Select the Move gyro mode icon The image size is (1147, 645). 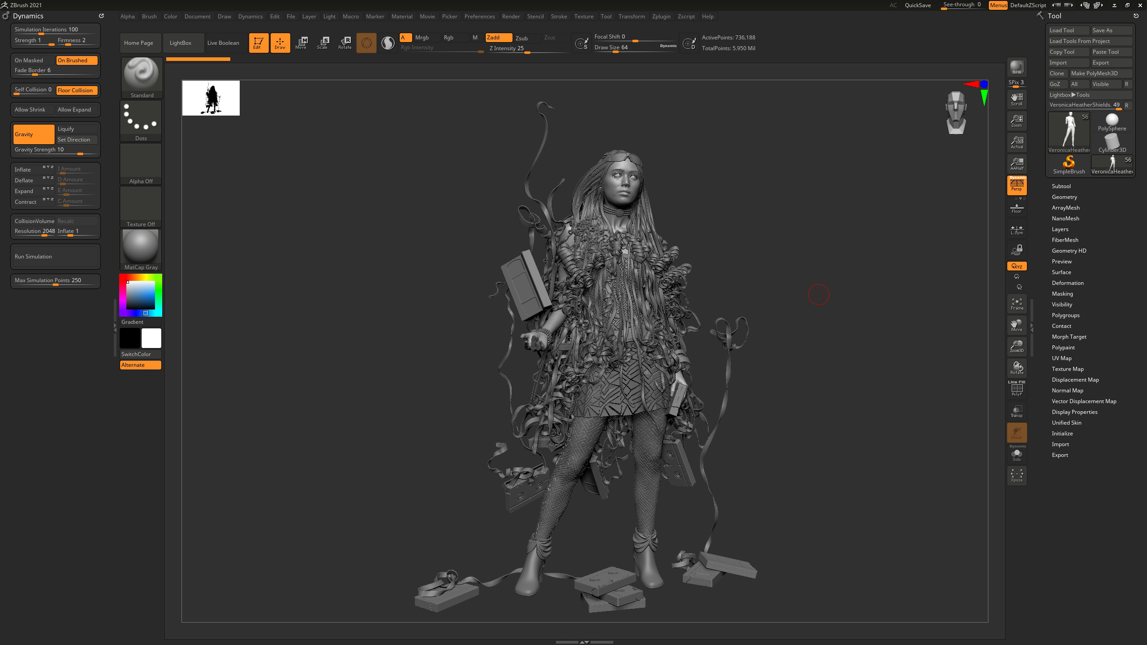pyautogui.click(x=302, y=43)
